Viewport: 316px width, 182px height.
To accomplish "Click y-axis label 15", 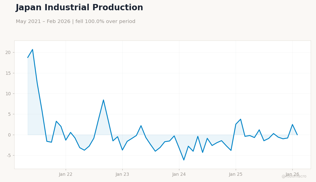I will 8,73.
